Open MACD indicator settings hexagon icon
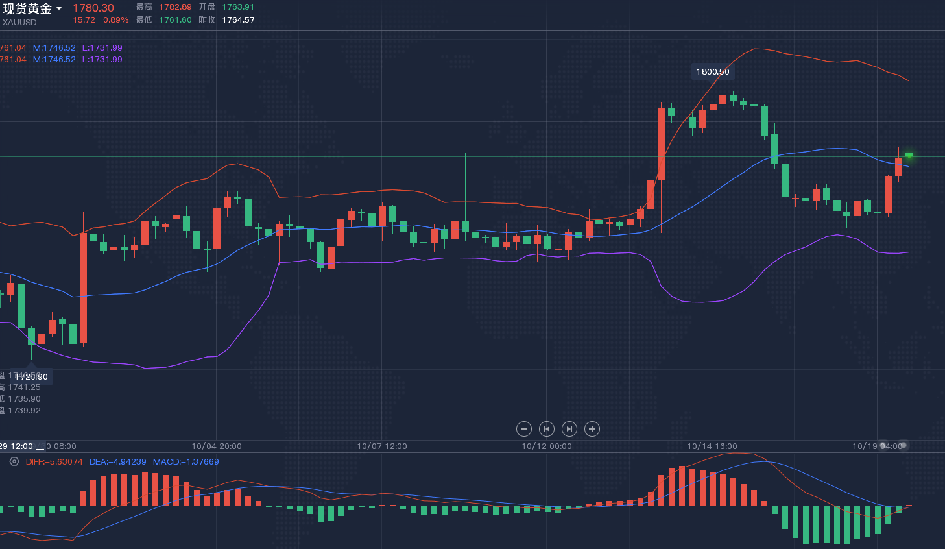 tap(14, 461)
